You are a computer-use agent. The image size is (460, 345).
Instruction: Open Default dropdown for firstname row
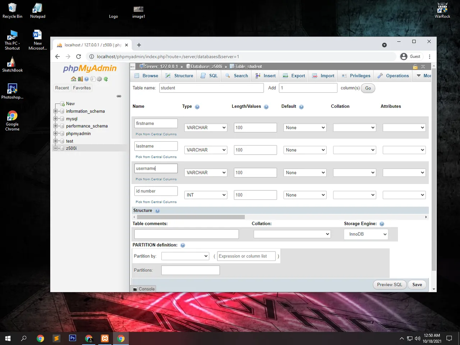pos(305,128)
